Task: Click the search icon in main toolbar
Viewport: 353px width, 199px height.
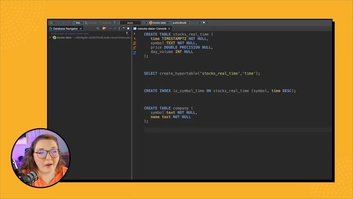Action: (x=204, y=23)
